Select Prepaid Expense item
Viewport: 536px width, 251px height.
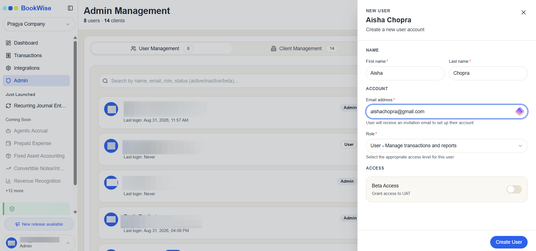coord(36,143)
